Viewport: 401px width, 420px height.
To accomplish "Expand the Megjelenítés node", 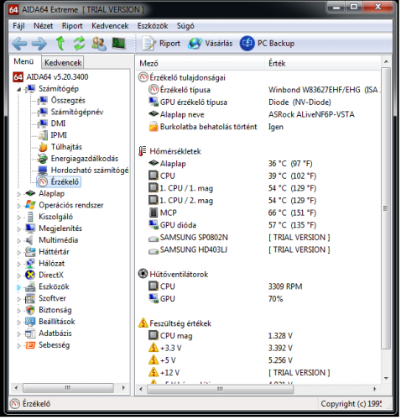I will click(x=18, y=228).
